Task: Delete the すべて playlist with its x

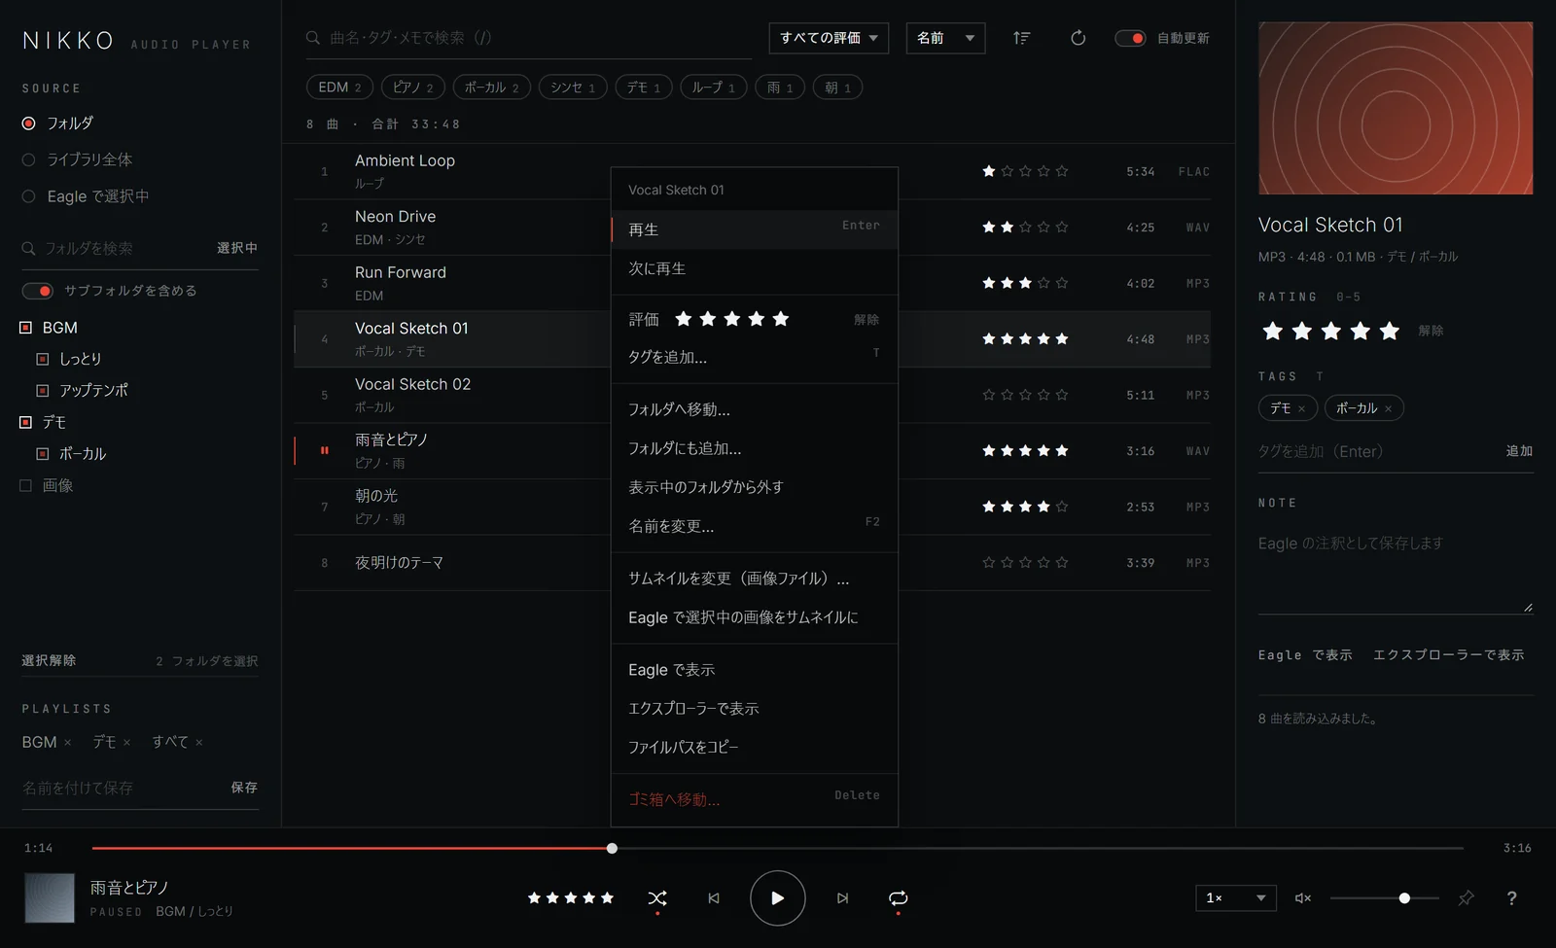Action: 198,743
